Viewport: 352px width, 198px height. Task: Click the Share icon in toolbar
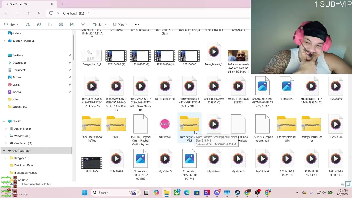72,24
